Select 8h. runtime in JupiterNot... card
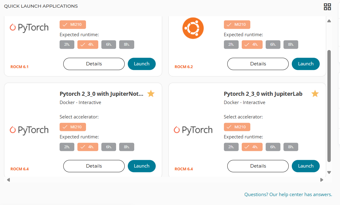This screenshot has height=205, width=340. 127,147
